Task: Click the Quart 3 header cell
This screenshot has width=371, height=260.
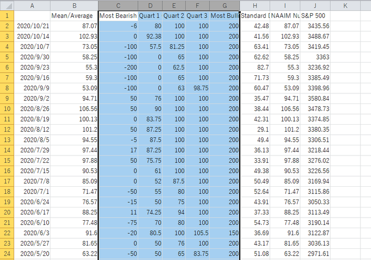Action: point(198,15)
